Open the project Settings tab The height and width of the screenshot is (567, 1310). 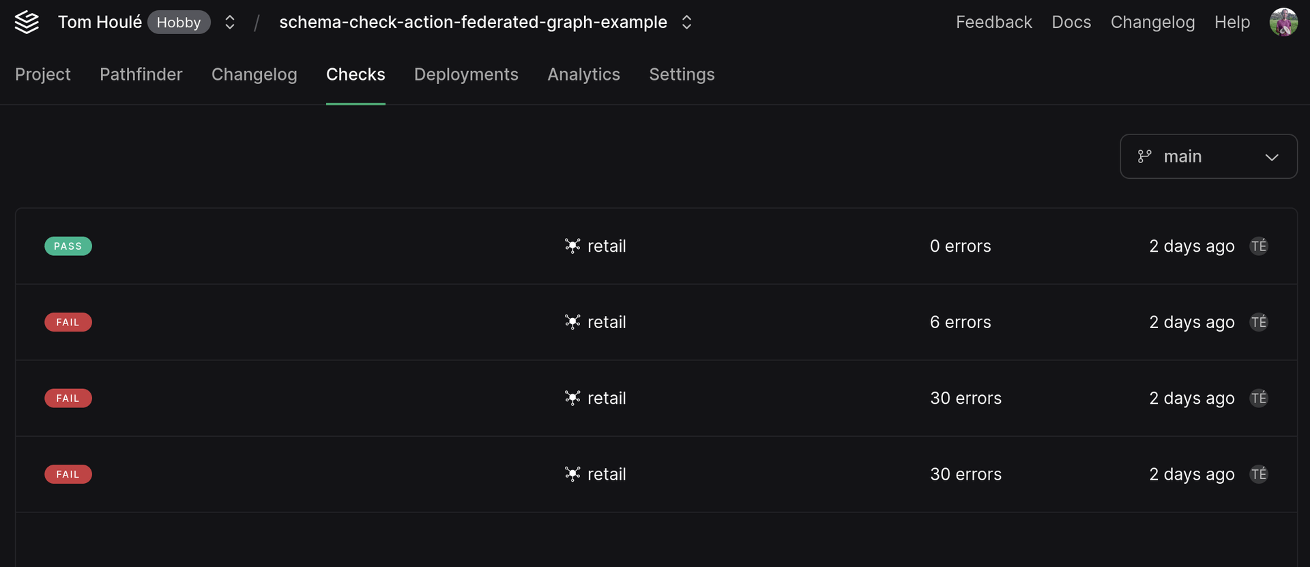(x=682, y=74)
